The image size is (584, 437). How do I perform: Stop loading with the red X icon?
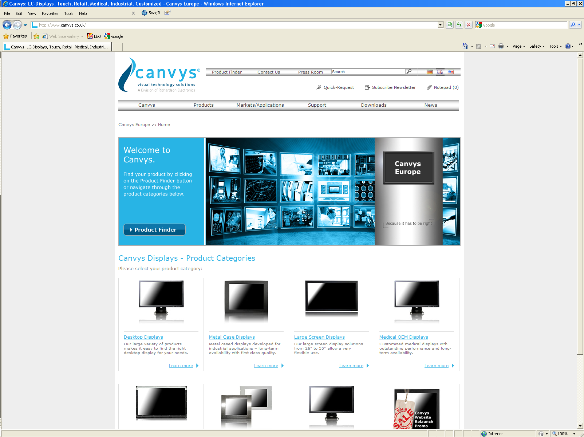[x=469, y=25]
